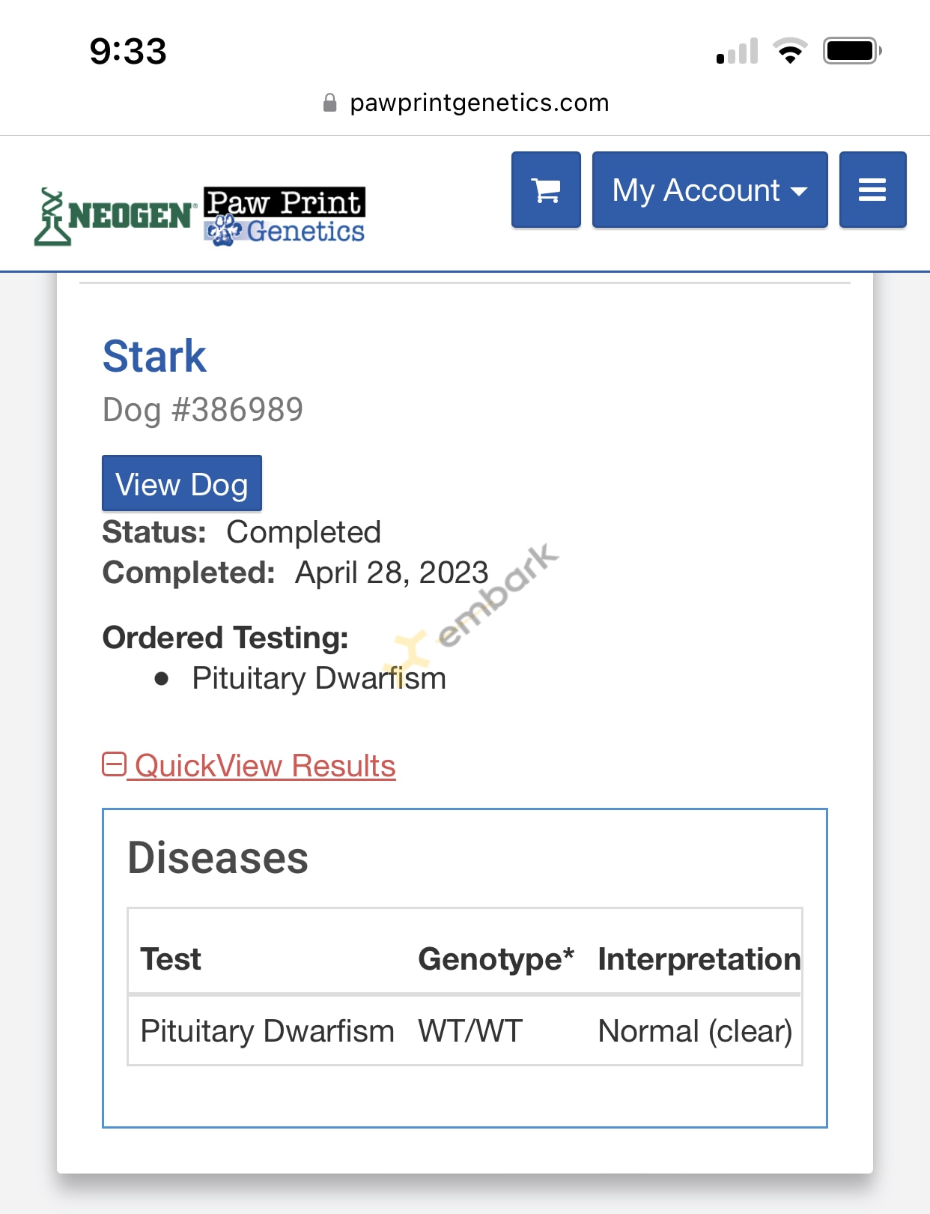Click the Test column header
This screenshot has height=1214, width=930.
pyautogui.click(x=171, y=959)
